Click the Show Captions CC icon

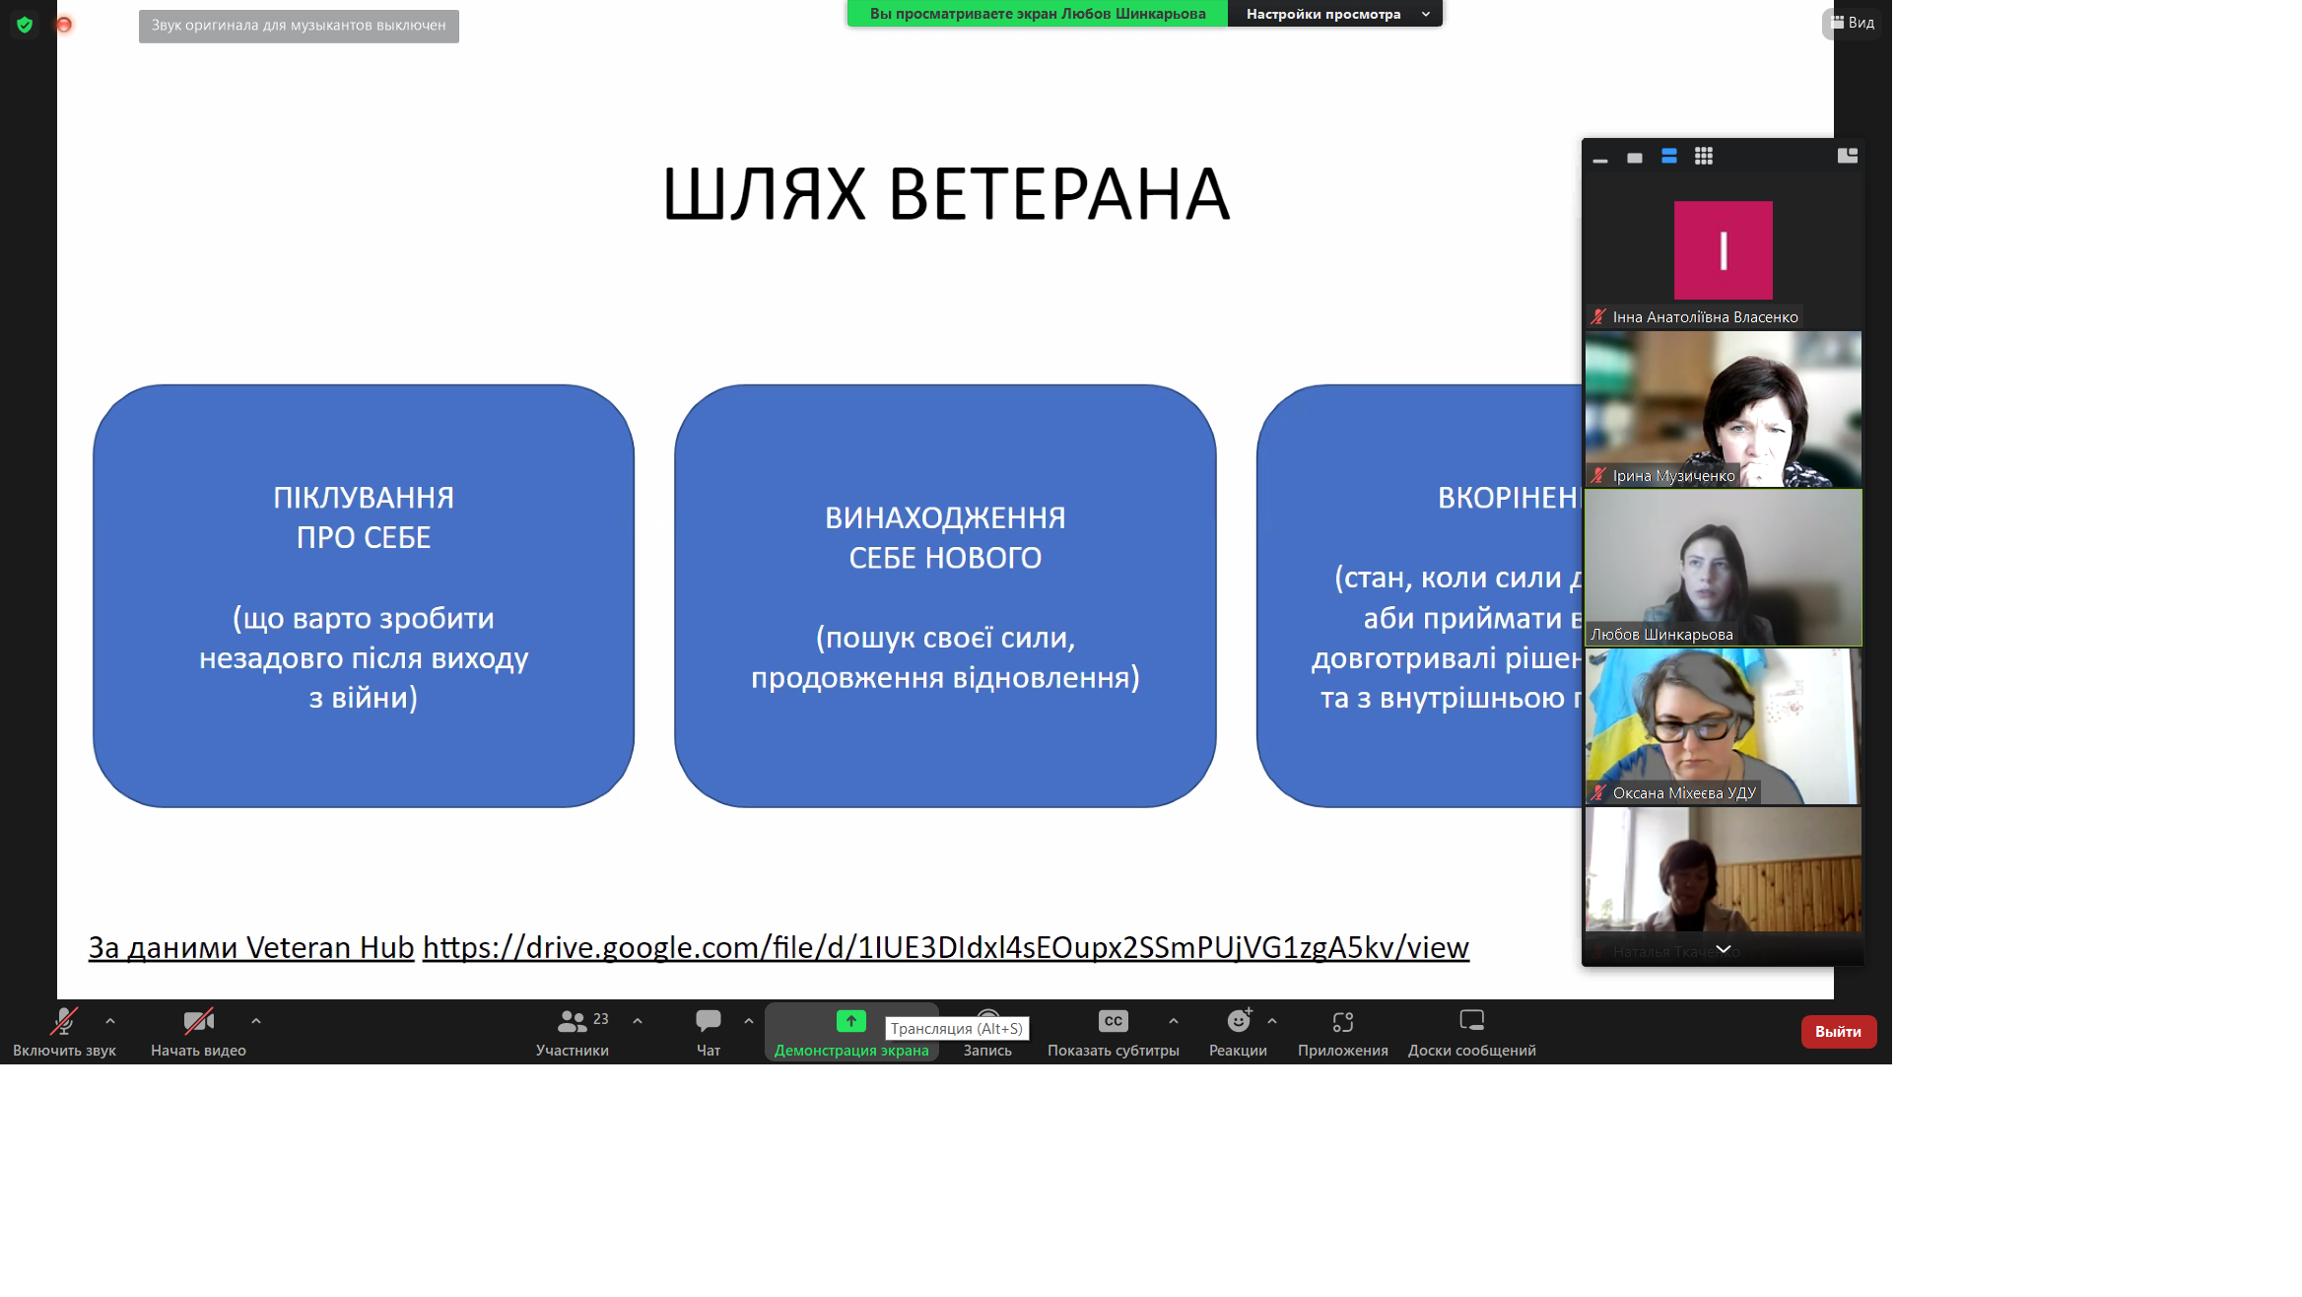tap(1113, 1021)
